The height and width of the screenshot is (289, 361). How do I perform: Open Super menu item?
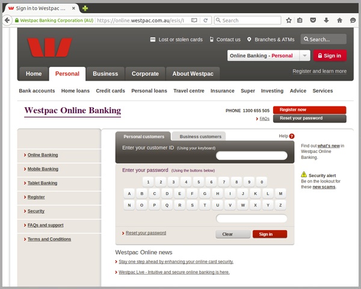(248, 91)
